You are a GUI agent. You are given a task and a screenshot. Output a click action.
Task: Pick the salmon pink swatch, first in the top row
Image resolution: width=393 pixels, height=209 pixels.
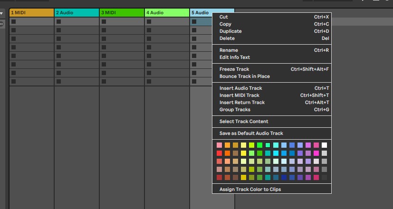(x=219, y=145)
